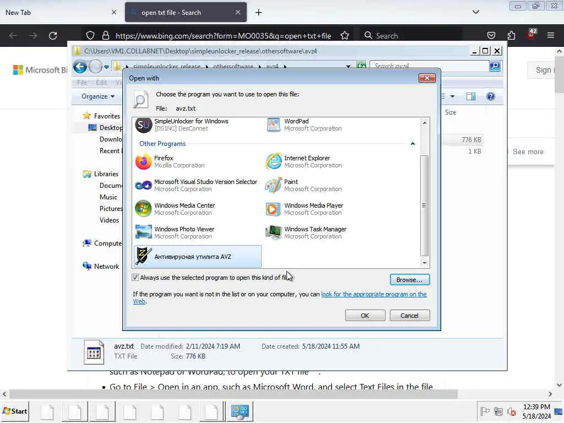This screenshot has height=423, width=564.
Task: Select Desktop in navigation pane
Action: [111, 128]
